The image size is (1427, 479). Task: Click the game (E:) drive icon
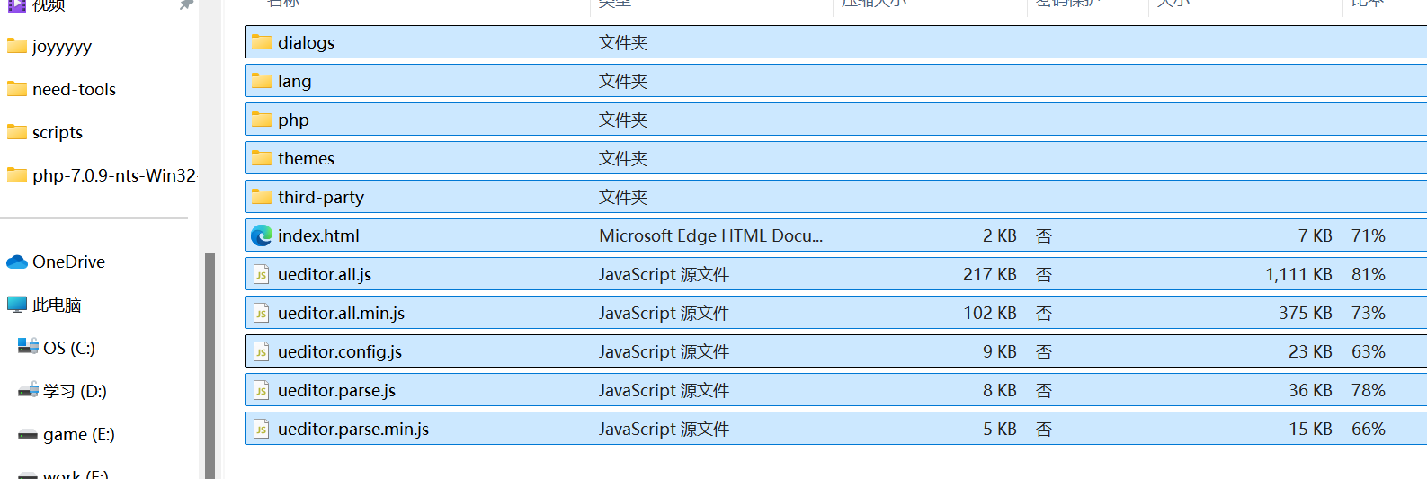[28, 434]
